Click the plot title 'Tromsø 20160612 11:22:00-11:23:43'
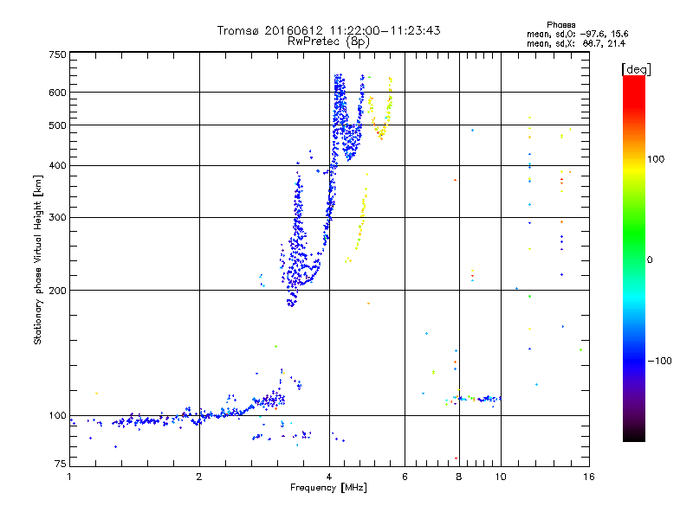 coord(328,30)
